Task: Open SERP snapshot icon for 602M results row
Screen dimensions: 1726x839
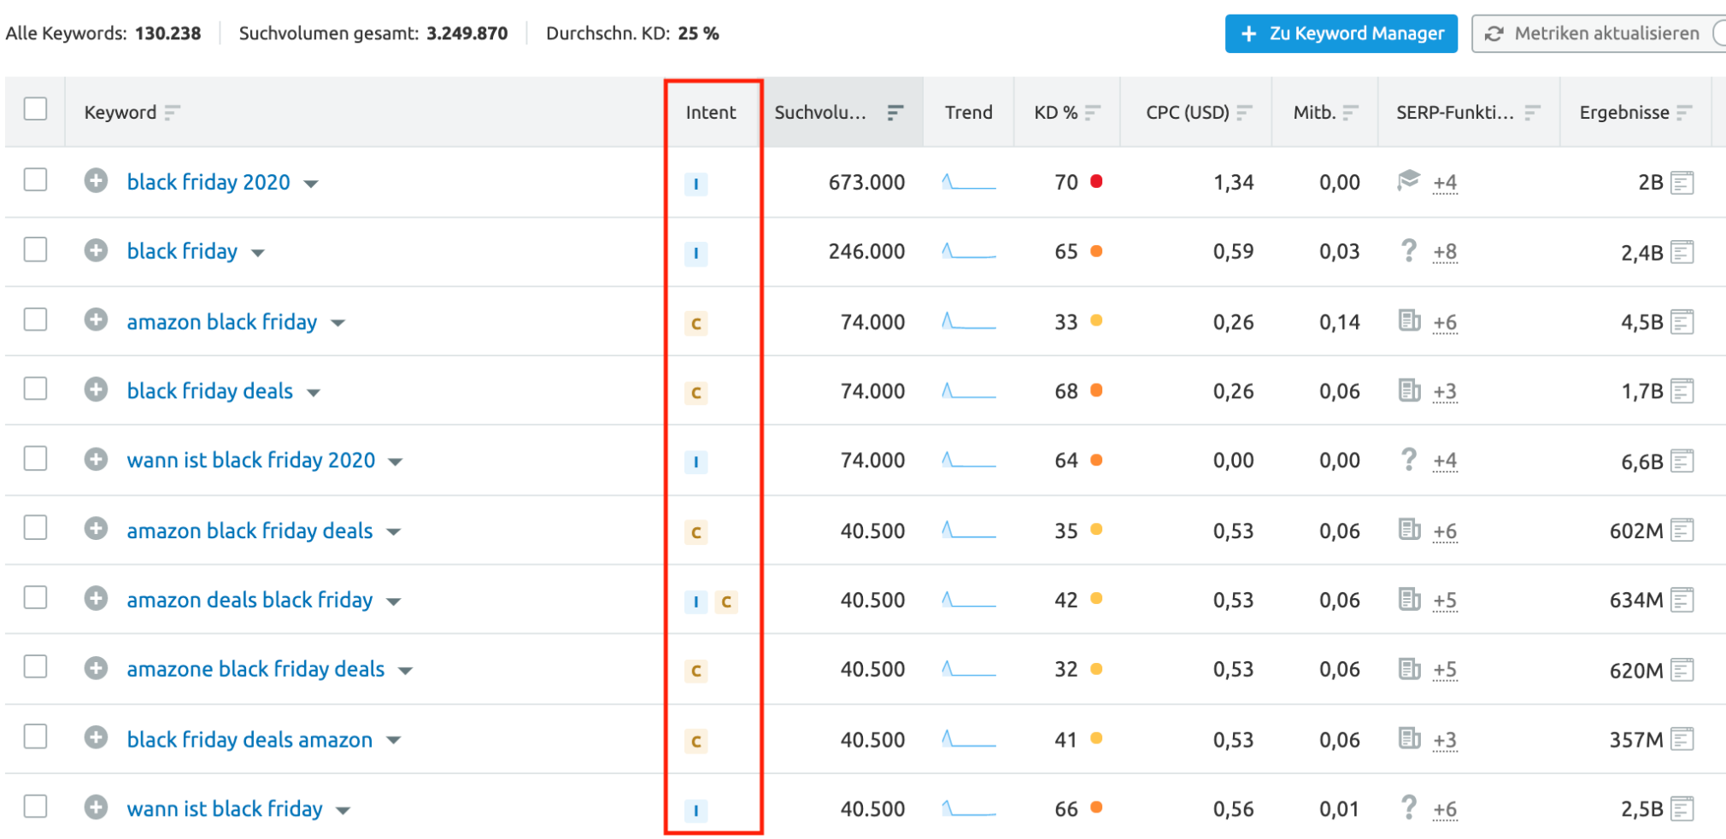Action: coord(1682,531)
